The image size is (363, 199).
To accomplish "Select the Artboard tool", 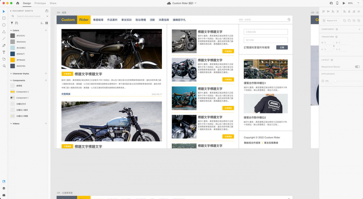I will coord(4,59).
